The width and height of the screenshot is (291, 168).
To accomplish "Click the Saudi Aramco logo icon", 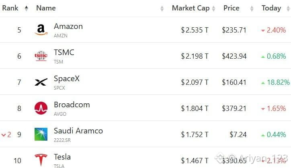I will (41, 134).
